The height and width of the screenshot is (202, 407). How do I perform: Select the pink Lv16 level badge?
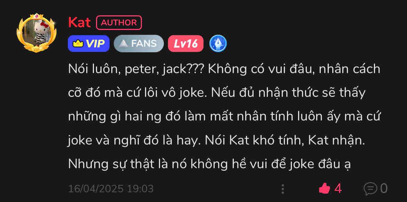click(186, 44)
